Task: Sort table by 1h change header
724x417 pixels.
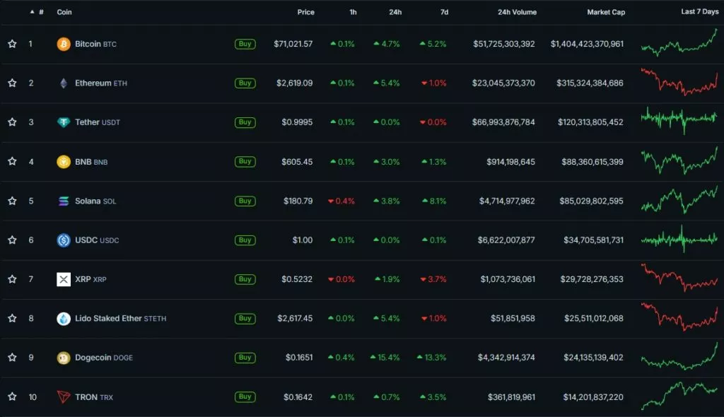Action: [353, 12]
